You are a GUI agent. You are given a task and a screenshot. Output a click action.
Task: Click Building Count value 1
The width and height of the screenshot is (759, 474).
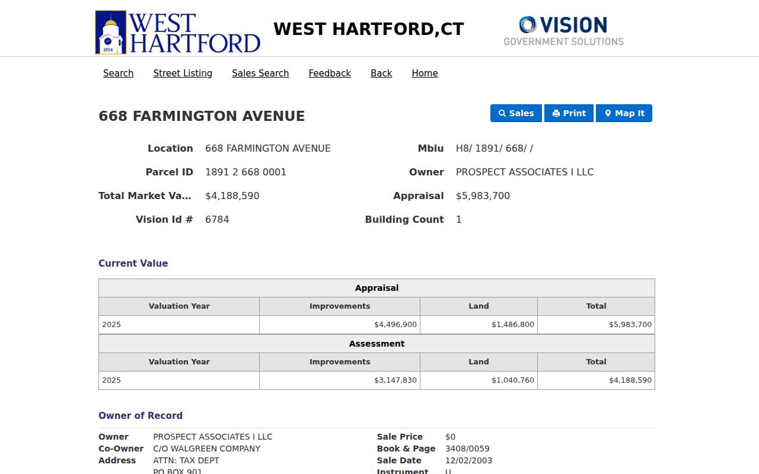pos(458,219)
